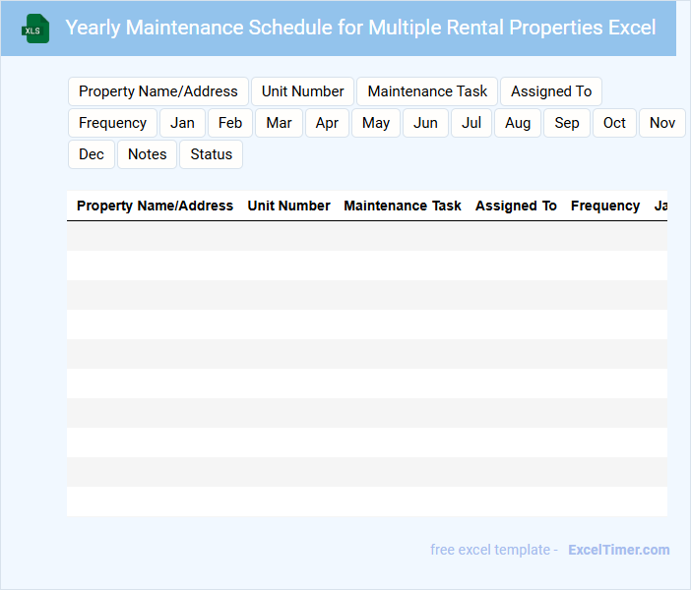Choose the Frequency tag button
The width and height of the screenshot is (691, 590).
pos(112,123)
